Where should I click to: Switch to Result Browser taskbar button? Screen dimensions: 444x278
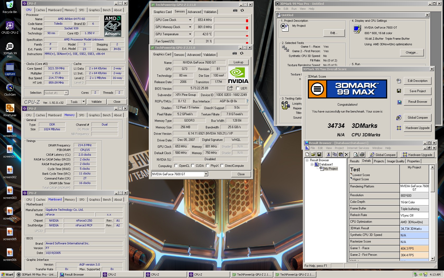(x=80, y=275)
